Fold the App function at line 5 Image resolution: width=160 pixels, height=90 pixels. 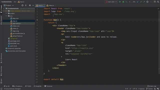tap(43, 20)
